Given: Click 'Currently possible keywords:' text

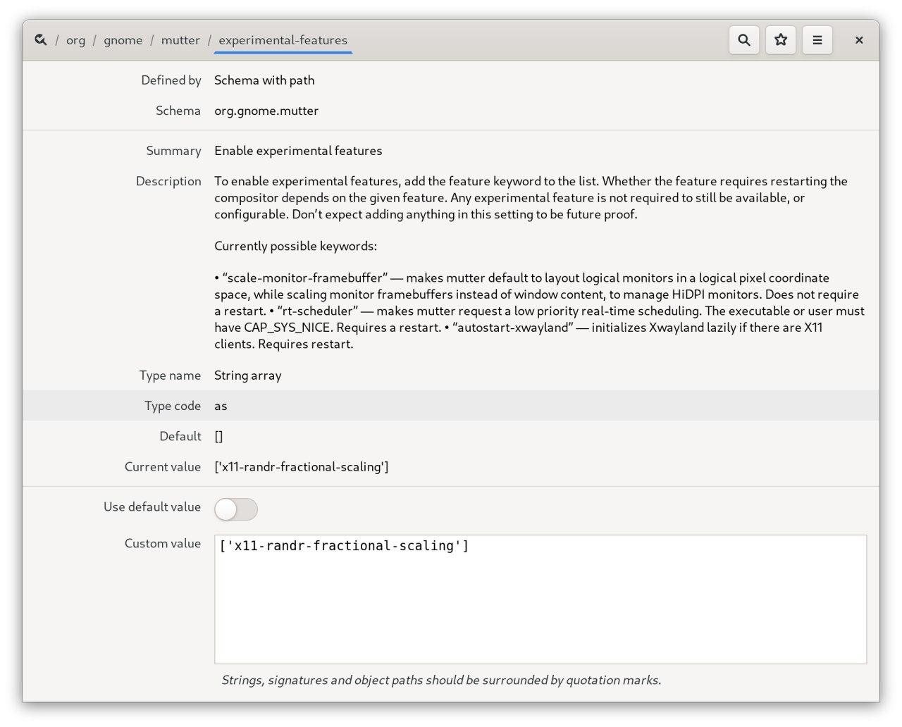Looking at the screenshot, I should pyautogui.click(x=296, y=246).
